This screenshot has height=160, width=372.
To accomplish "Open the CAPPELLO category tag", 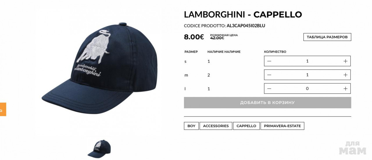I will click(x=246, y=126).
